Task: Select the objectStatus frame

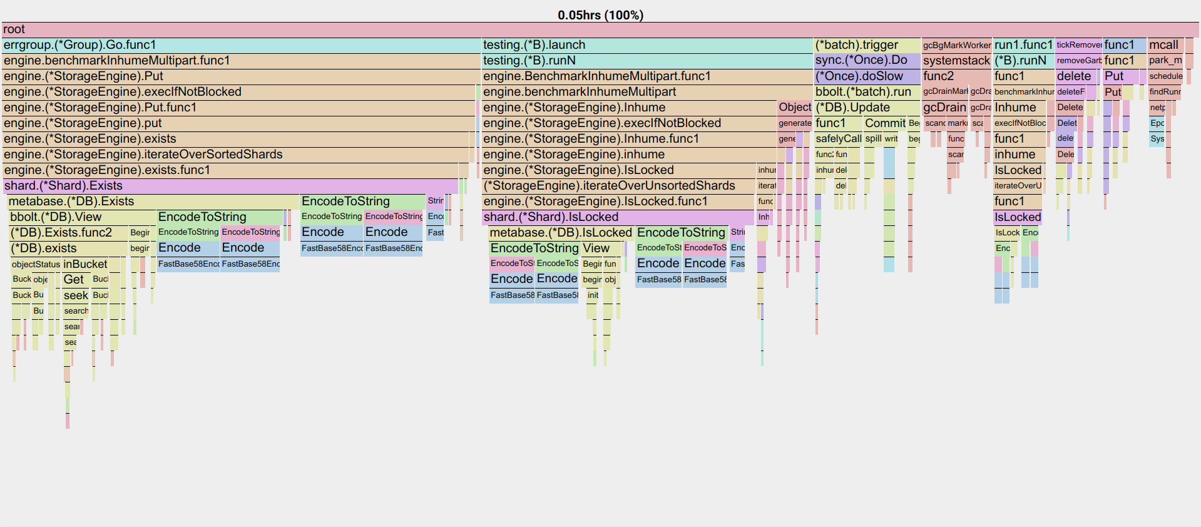Action: (36, 264)
